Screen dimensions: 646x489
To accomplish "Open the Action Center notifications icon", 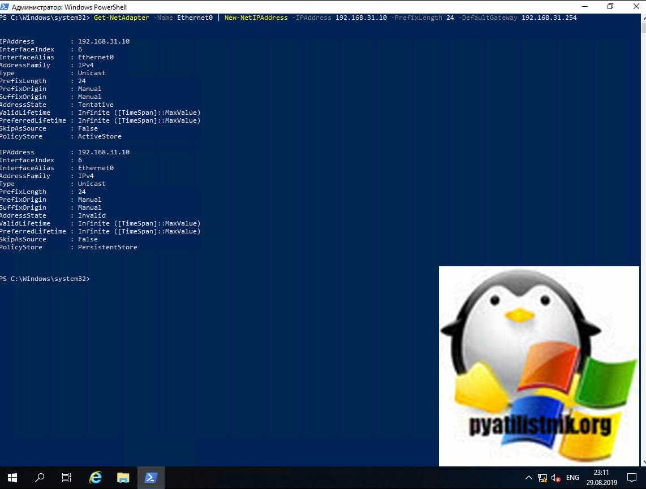I will [634, 478].
